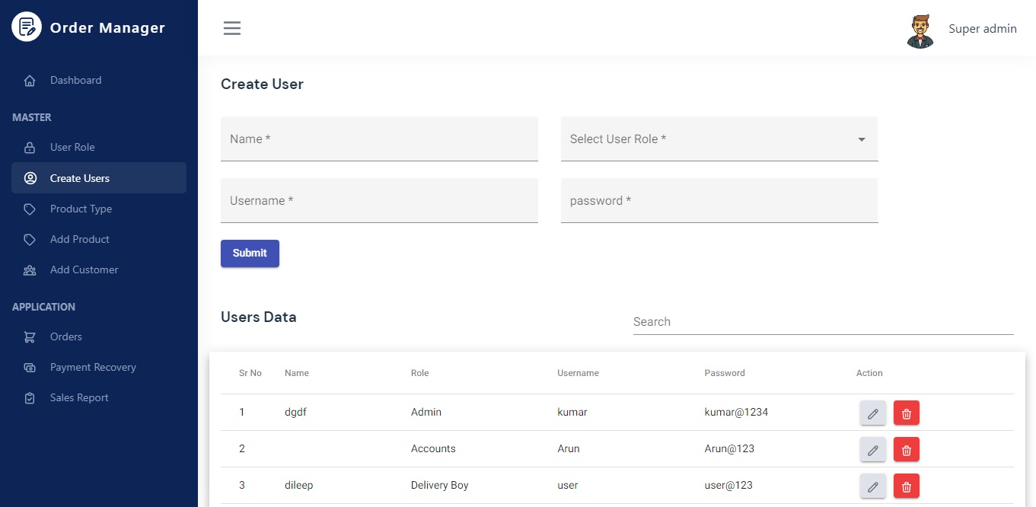Focus the Users Data search box
This screenshot has width=1036, height=507.
click(x=823, y=322)
